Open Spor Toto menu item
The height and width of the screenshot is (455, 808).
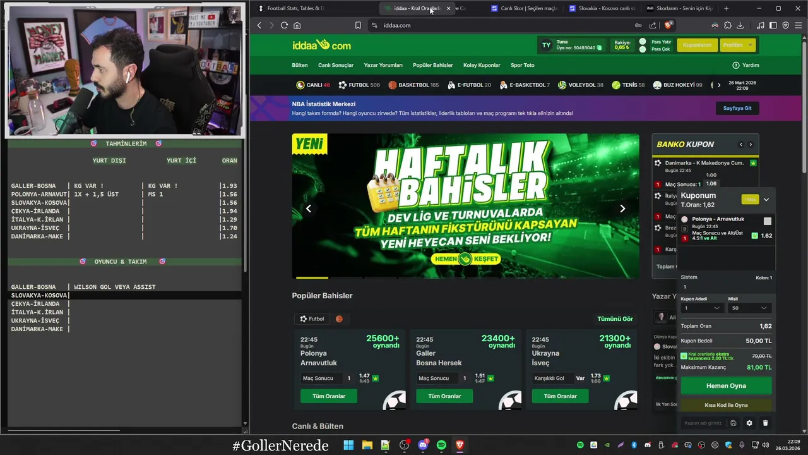coord(523,65)
